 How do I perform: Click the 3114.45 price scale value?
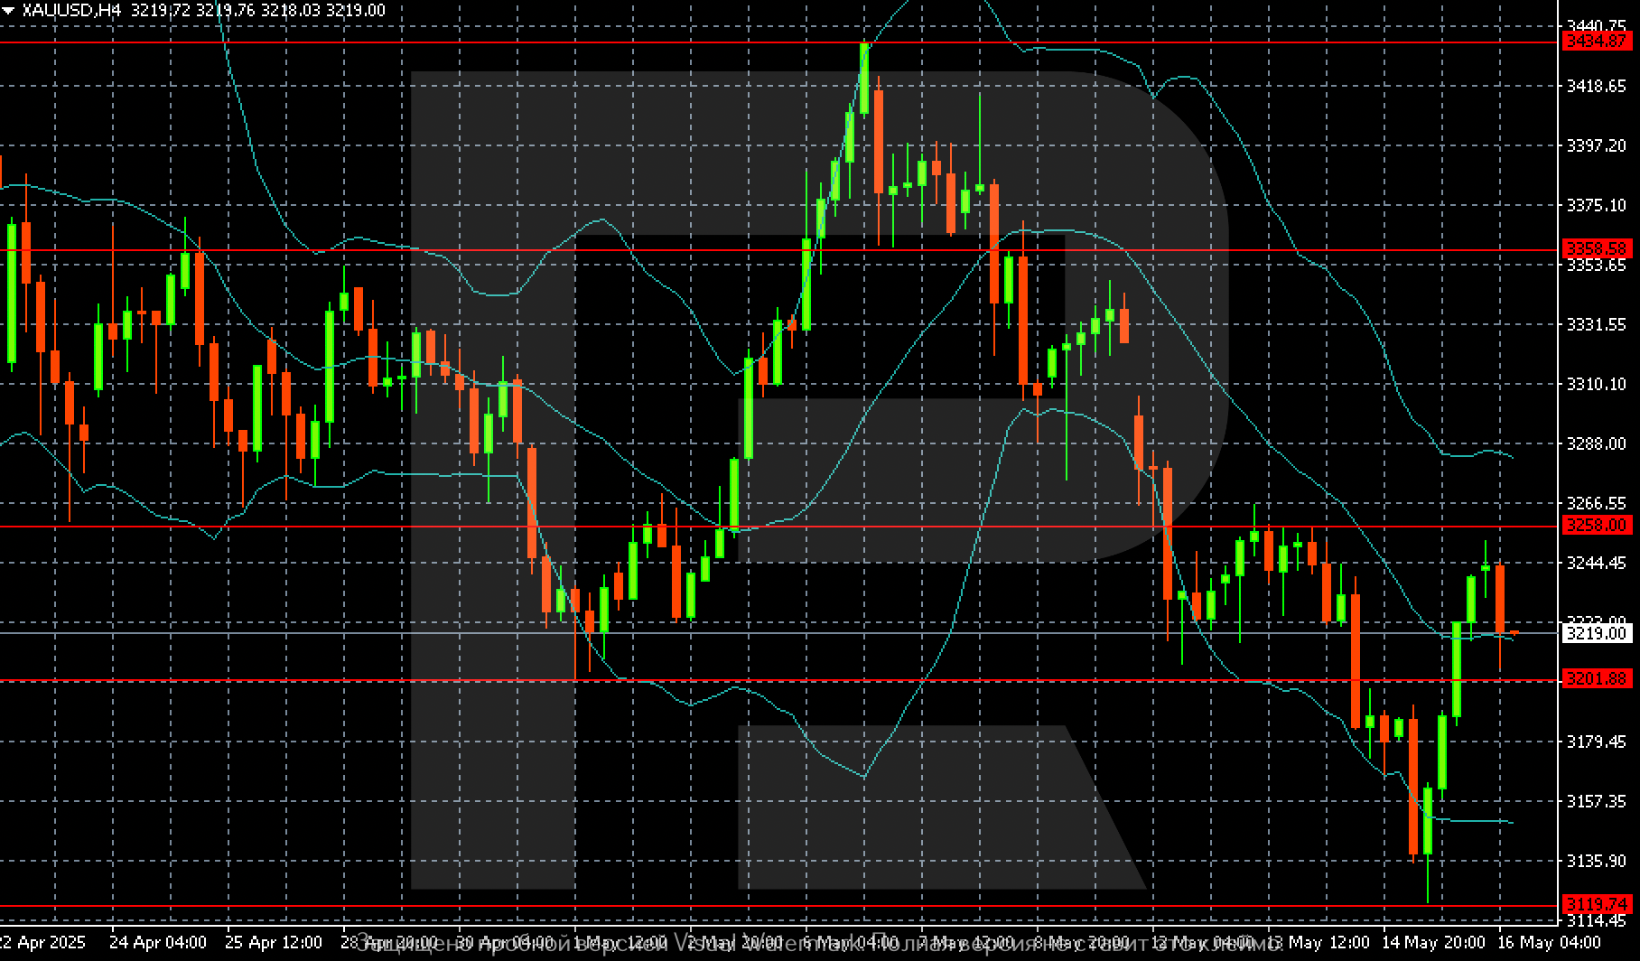pyautogui.click(x=1596, y=920)
